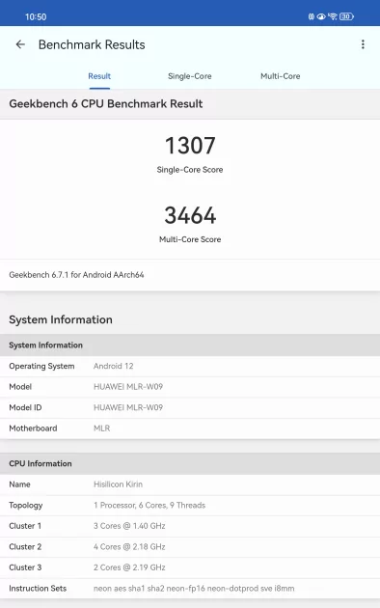Tap HUAWEI MLR-W09 in the Model ID row

click(128, 407)
